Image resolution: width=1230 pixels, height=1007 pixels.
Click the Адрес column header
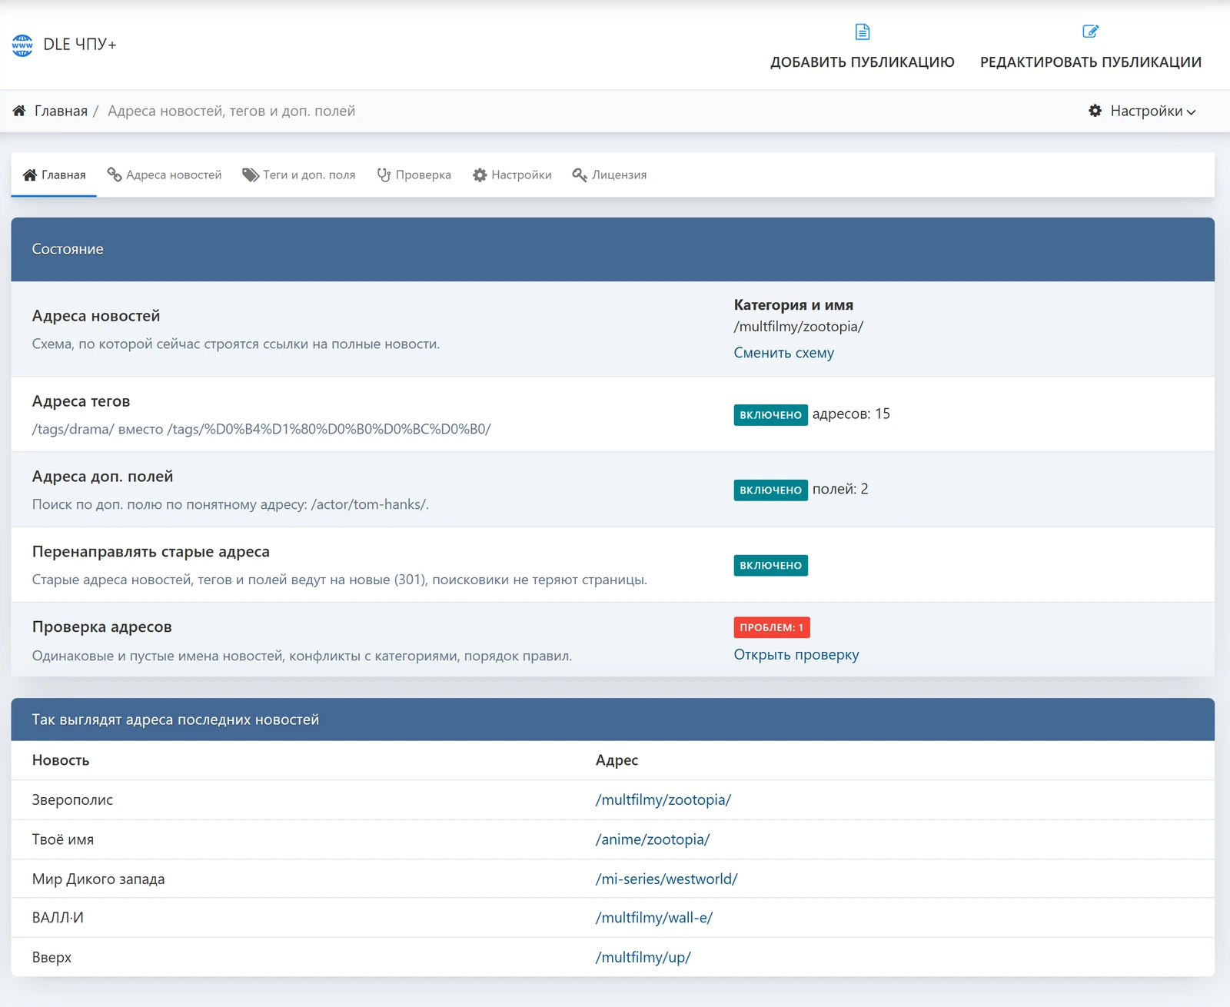617,760
